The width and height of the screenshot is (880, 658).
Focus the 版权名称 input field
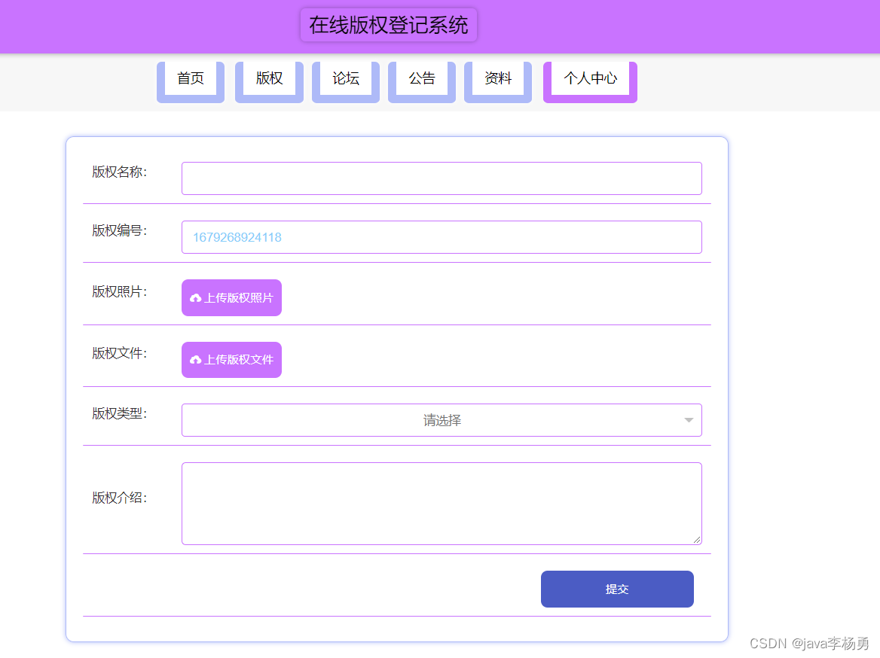[442, 178]
